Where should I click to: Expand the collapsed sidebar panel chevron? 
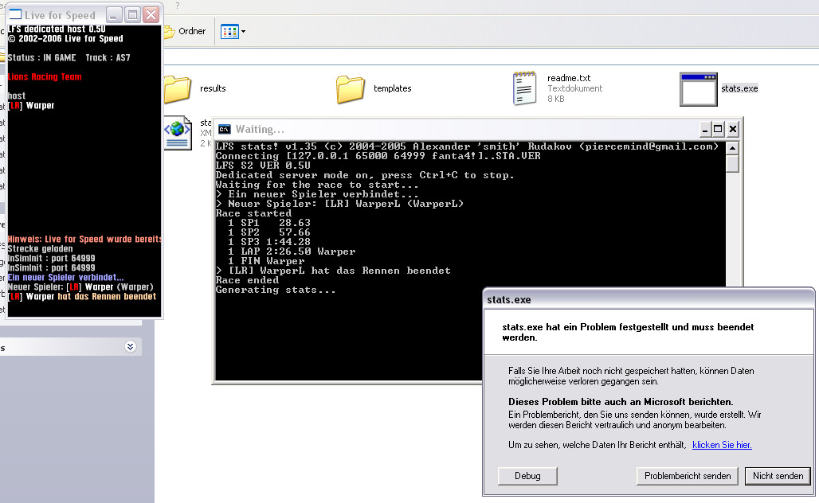pos(130,347)
